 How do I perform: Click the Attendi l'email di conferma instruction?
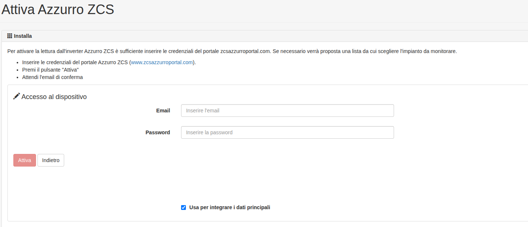pos(52,77)
